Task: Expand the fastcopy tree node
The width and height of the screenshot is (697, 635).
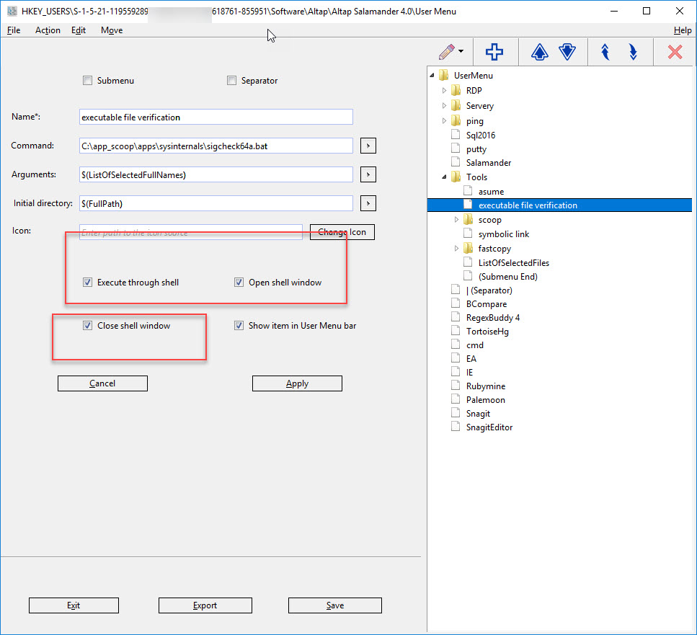Action: click(456, 249)
